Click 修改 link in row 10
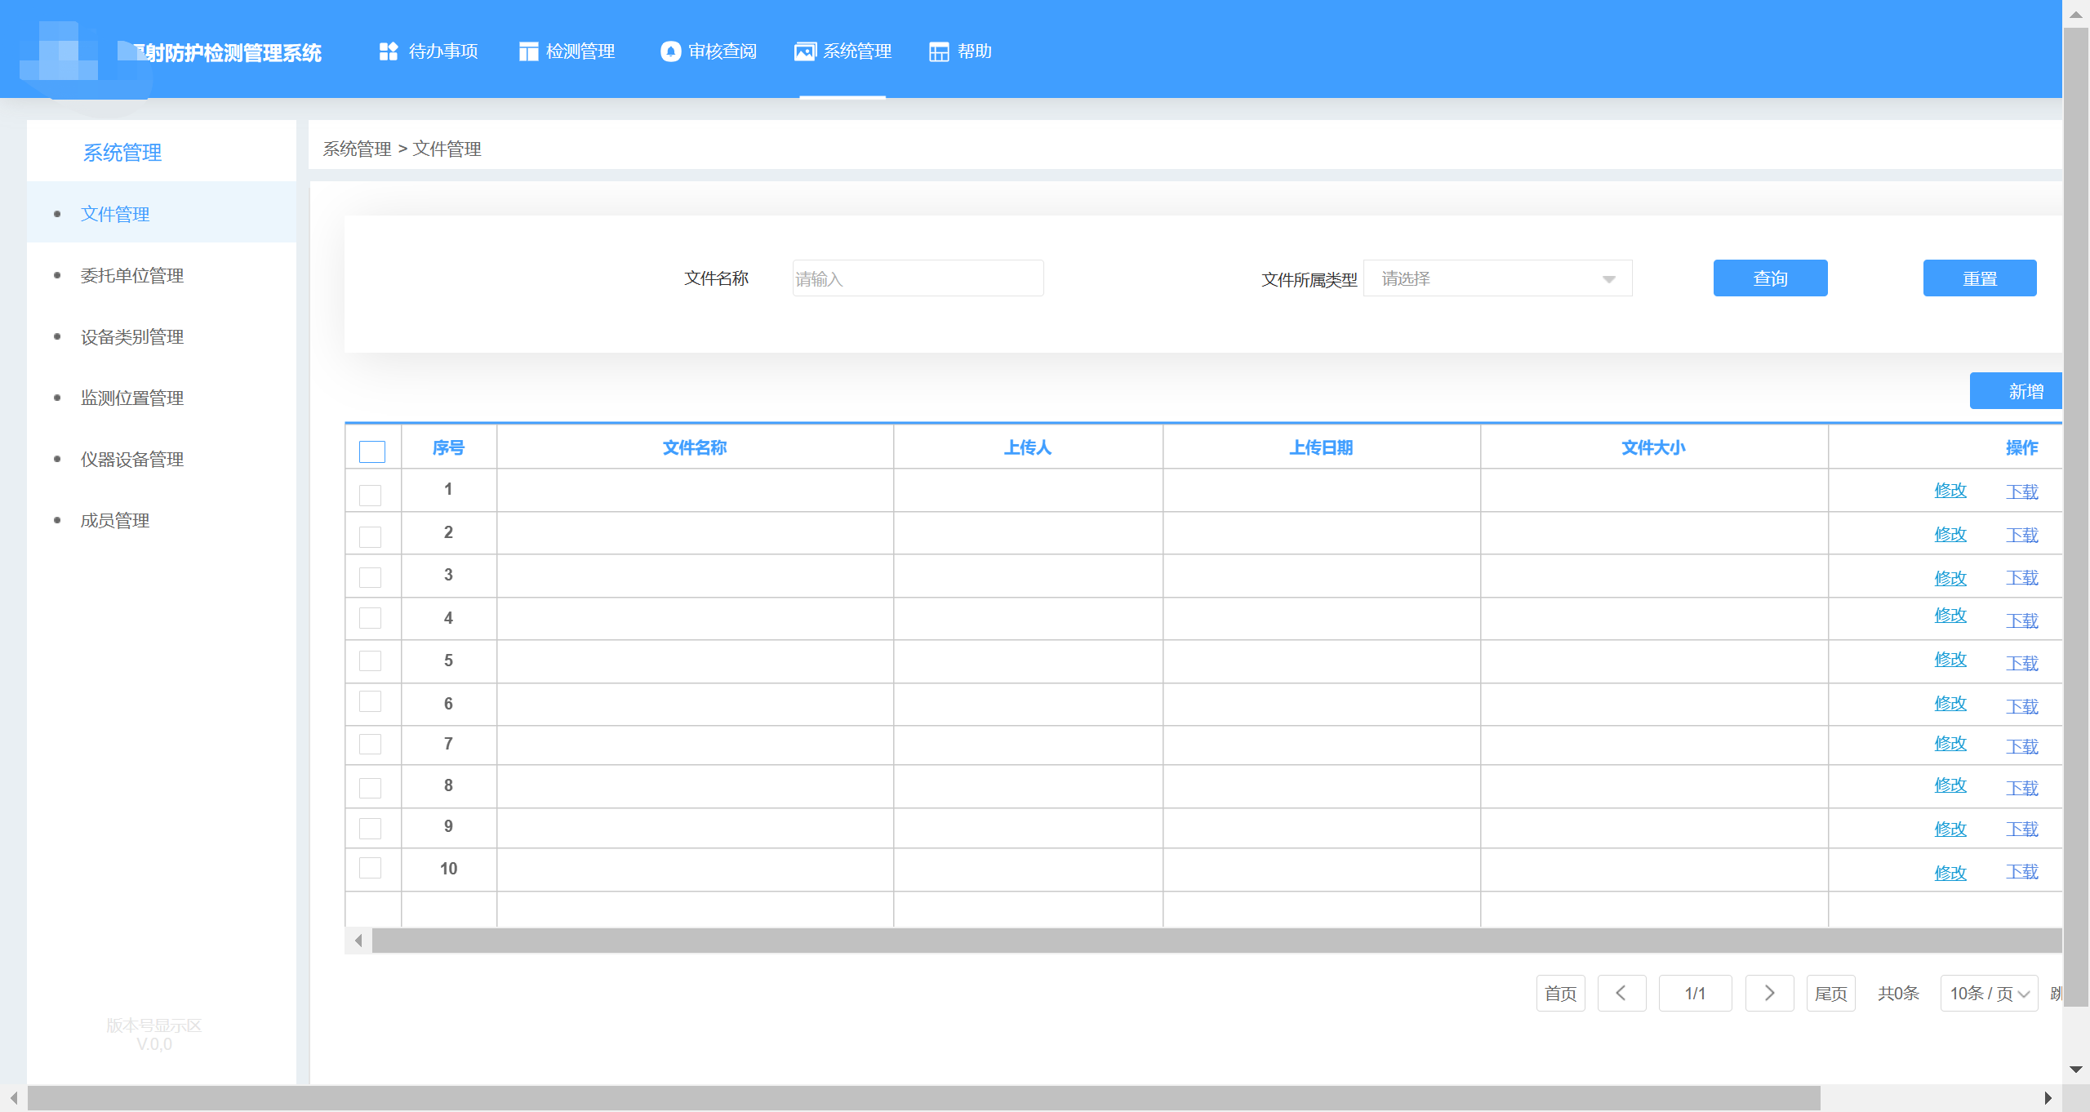 click(x=1950, y=873)
